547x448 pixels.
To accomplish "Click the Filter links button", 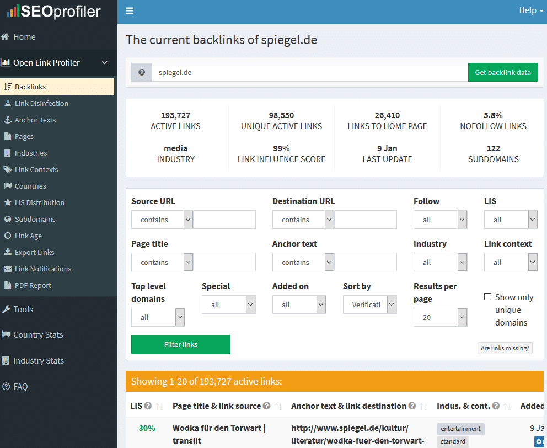I will tap(181, 345).
